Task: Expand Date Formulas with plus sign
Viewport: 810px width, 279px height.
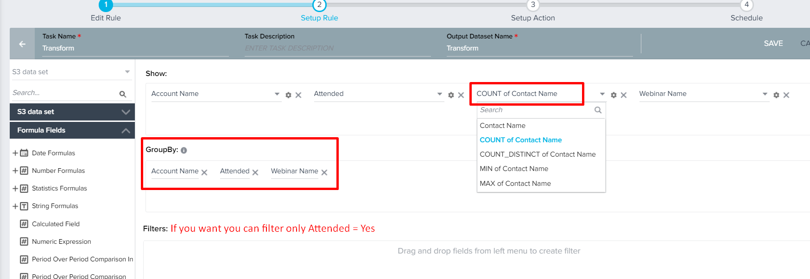Action: tap(15, 153)
